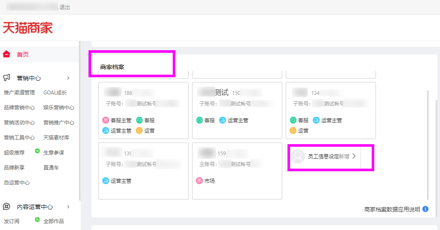The image size is (440, 230).
Task: Click the new badge next to 生意参谋
Action: [37, 151]
